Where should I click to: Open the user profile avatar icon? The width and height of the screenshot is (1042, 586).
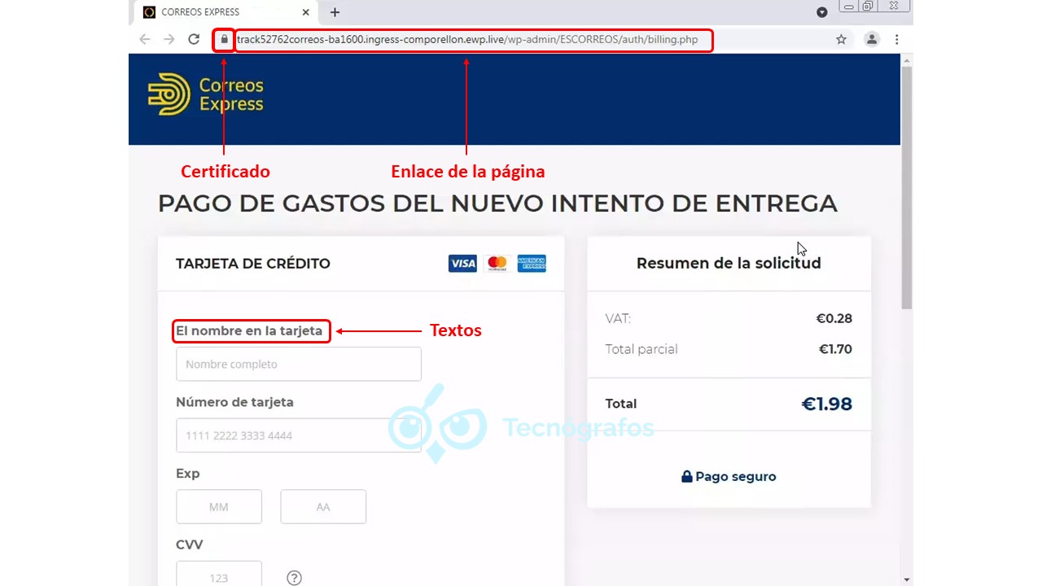click(872, 39)
